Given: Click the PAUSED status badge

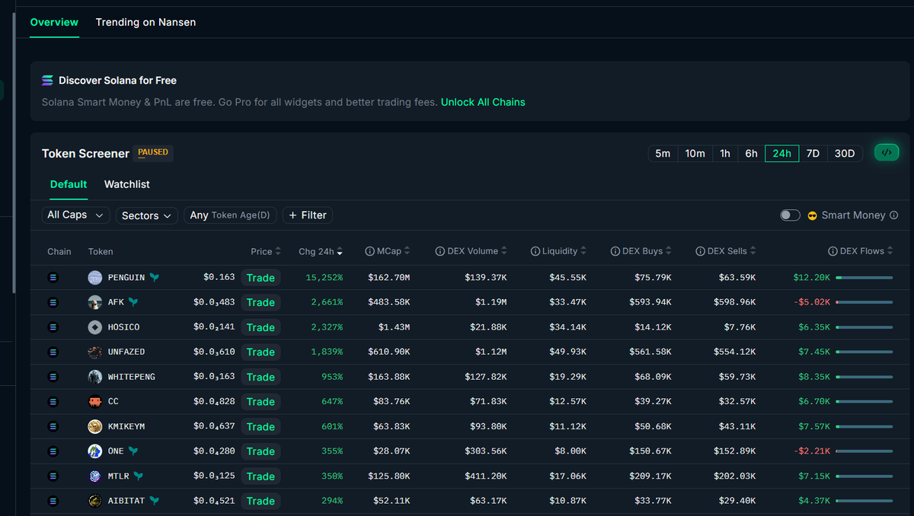Looking at the screenshot, I should click(153, 152).
